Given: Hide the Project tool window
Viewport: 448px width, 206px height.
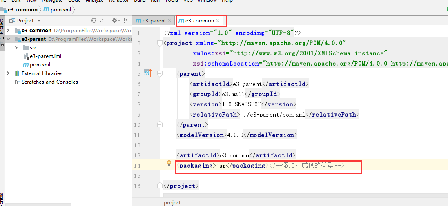Looking at the screenshot, I should tap(125, 20).
